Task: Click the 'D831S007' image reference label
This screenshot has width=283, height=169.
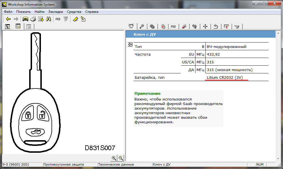Action: [x=100, y=148]
